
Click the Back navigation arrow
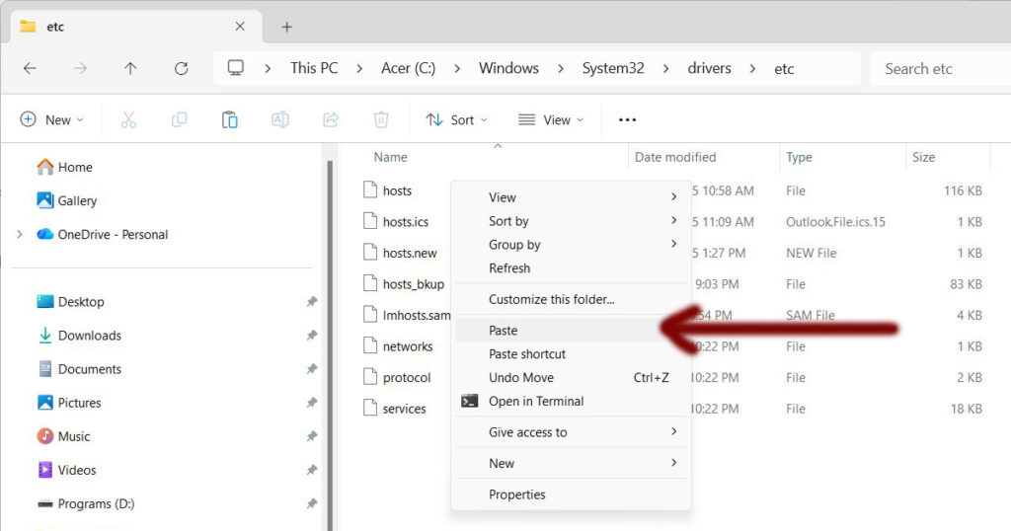tap(30, 68)
